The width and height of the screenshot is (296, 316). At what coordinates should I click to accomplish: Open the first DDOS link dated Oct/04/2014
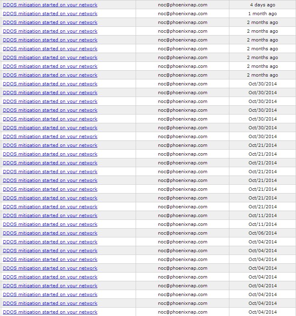(x=50, y=242)
